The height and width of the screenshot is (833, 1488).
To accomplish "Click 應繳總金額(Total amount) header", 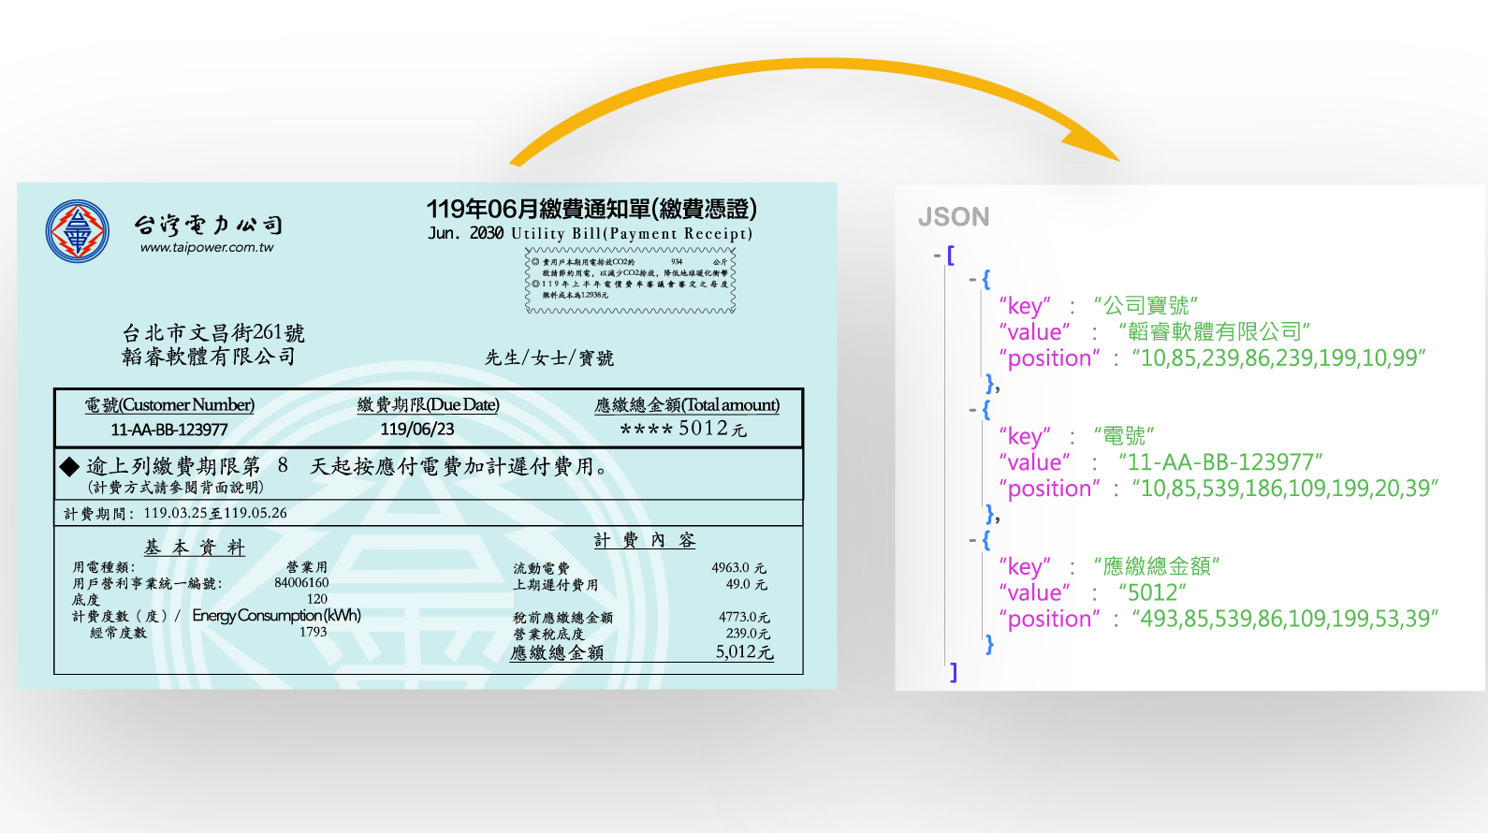I will [687, 404].
